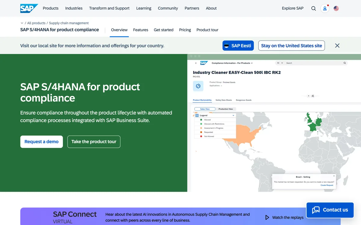Open the Contact us chat button
The width and height of the screenshot is (361, 225).
pyautogui.click(x=330, y=210)
